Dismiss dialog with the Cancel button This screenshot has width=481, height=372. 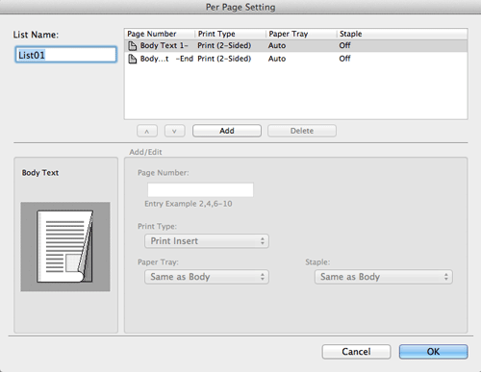pos(356,352)
